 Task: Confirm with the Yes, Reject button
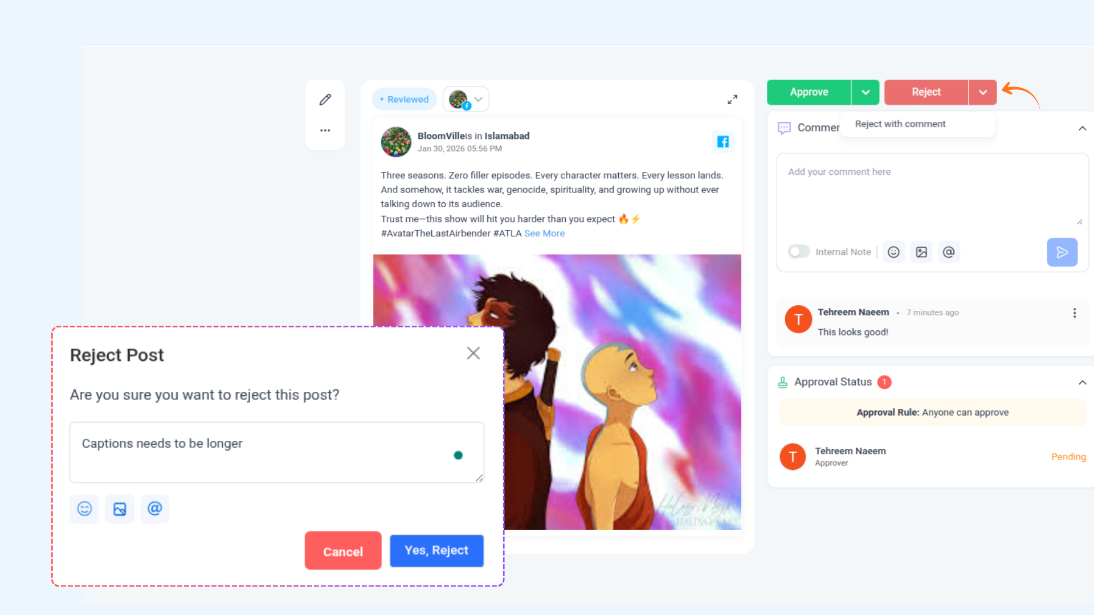tap(436, 551)
